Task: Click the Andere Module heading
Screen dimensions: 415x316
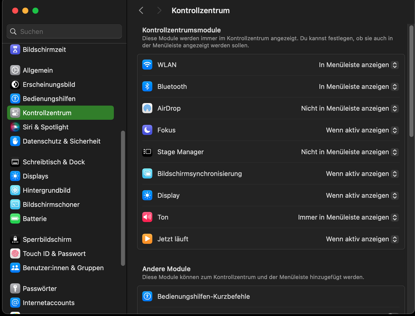Action: click(x=166, y=269)
